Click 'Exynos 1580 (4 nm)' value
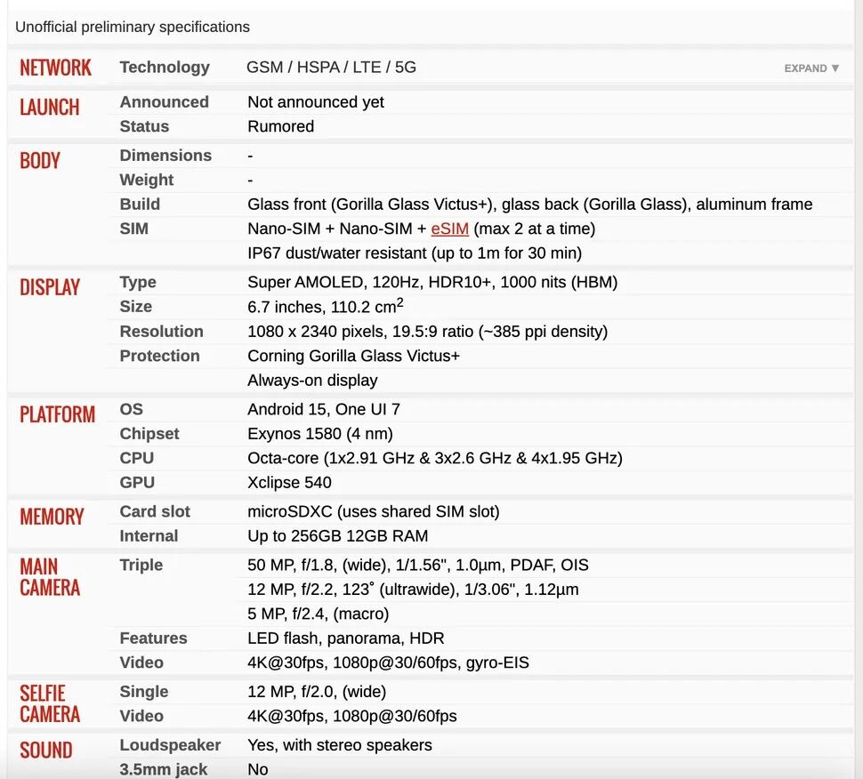 click(320, 434)
